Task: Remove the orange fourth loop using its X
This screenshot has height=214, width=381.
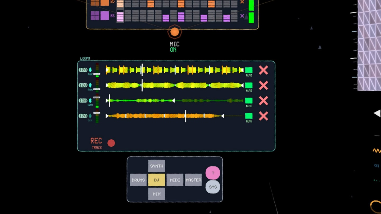Action: (263, 116)
